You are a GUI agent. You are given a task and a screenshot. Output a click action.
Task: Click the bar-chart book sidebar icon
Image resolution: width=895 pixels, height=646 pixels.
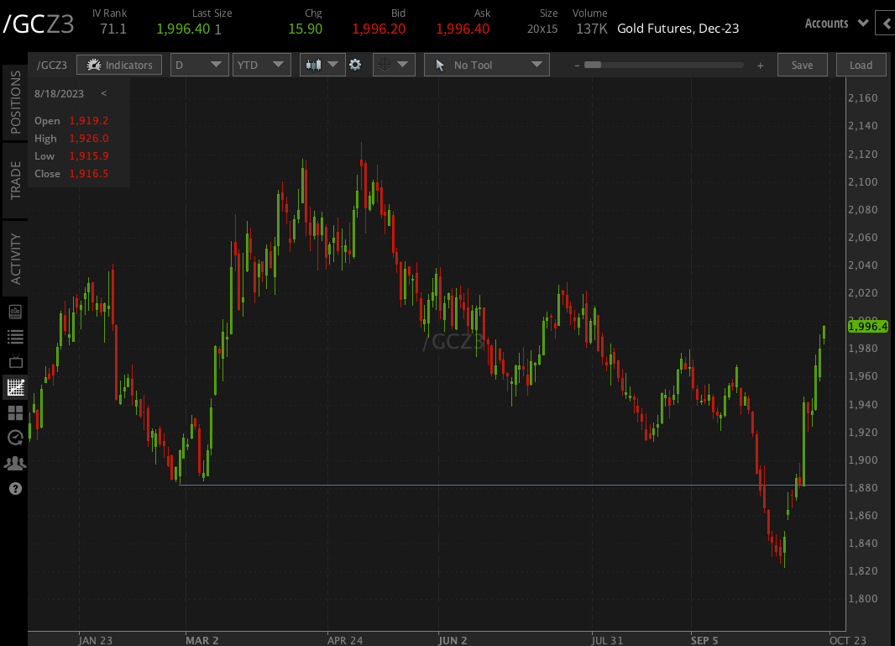(x=15, y=312)
